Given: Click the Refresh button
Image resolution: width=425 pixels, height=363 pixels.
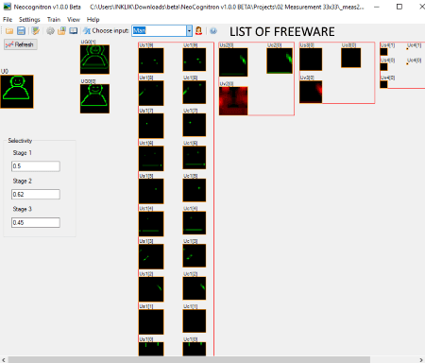Looking at the screenshot, I should click(21, 44).
